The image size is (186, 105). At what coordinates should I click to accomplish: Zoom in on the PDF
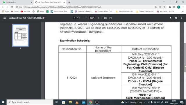click(98, 18)
